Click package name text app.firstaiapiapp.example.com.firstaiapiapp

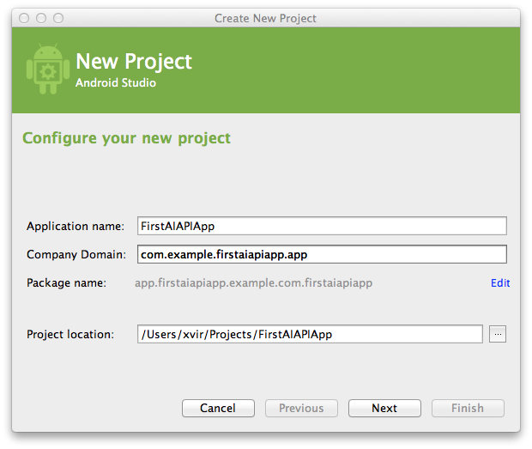(253, 283)
